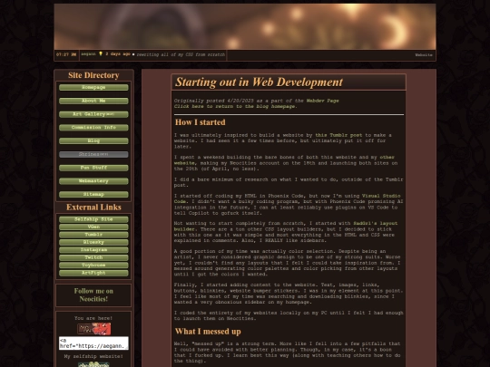Click the lightbulb status emoji
The image size is (490, 367).
pyautogui.click(x=101, y=54)
